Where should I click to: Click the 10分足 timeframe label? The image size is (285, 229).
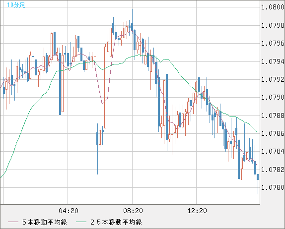click(x=16, y=5)
